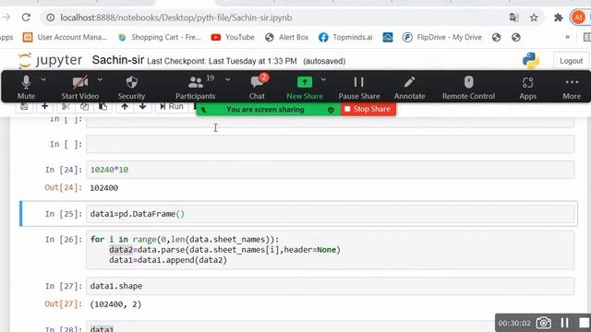Start Video in Zoom toolbar

click(x=80, y=88)
